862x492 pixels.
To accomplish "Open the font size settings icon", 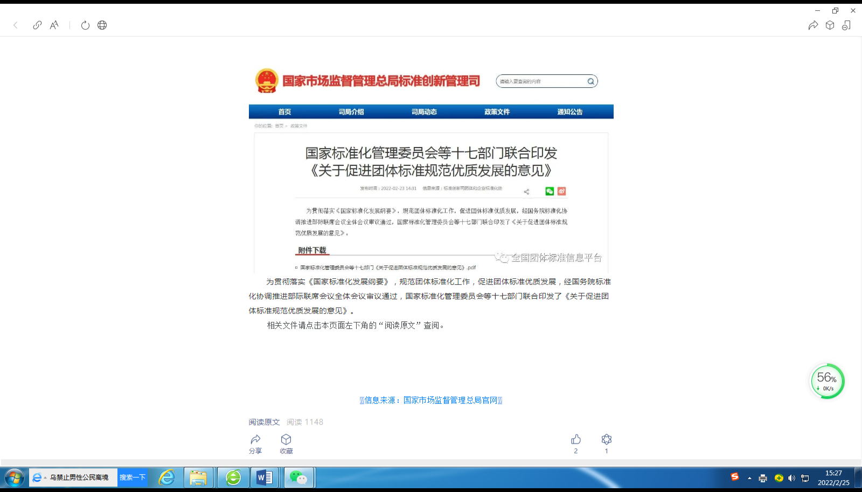I will click(53, 25).
